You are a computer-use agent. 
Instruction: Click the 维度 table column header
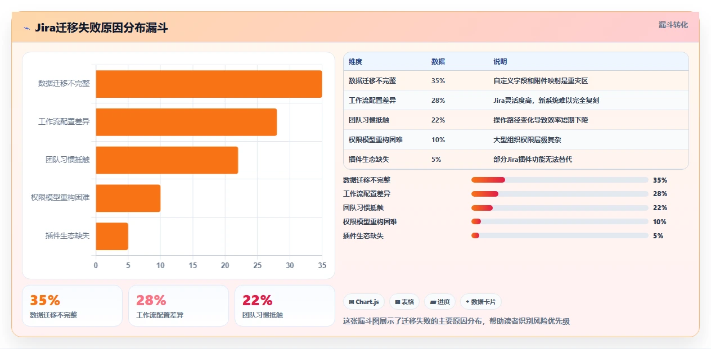(355, 62)
